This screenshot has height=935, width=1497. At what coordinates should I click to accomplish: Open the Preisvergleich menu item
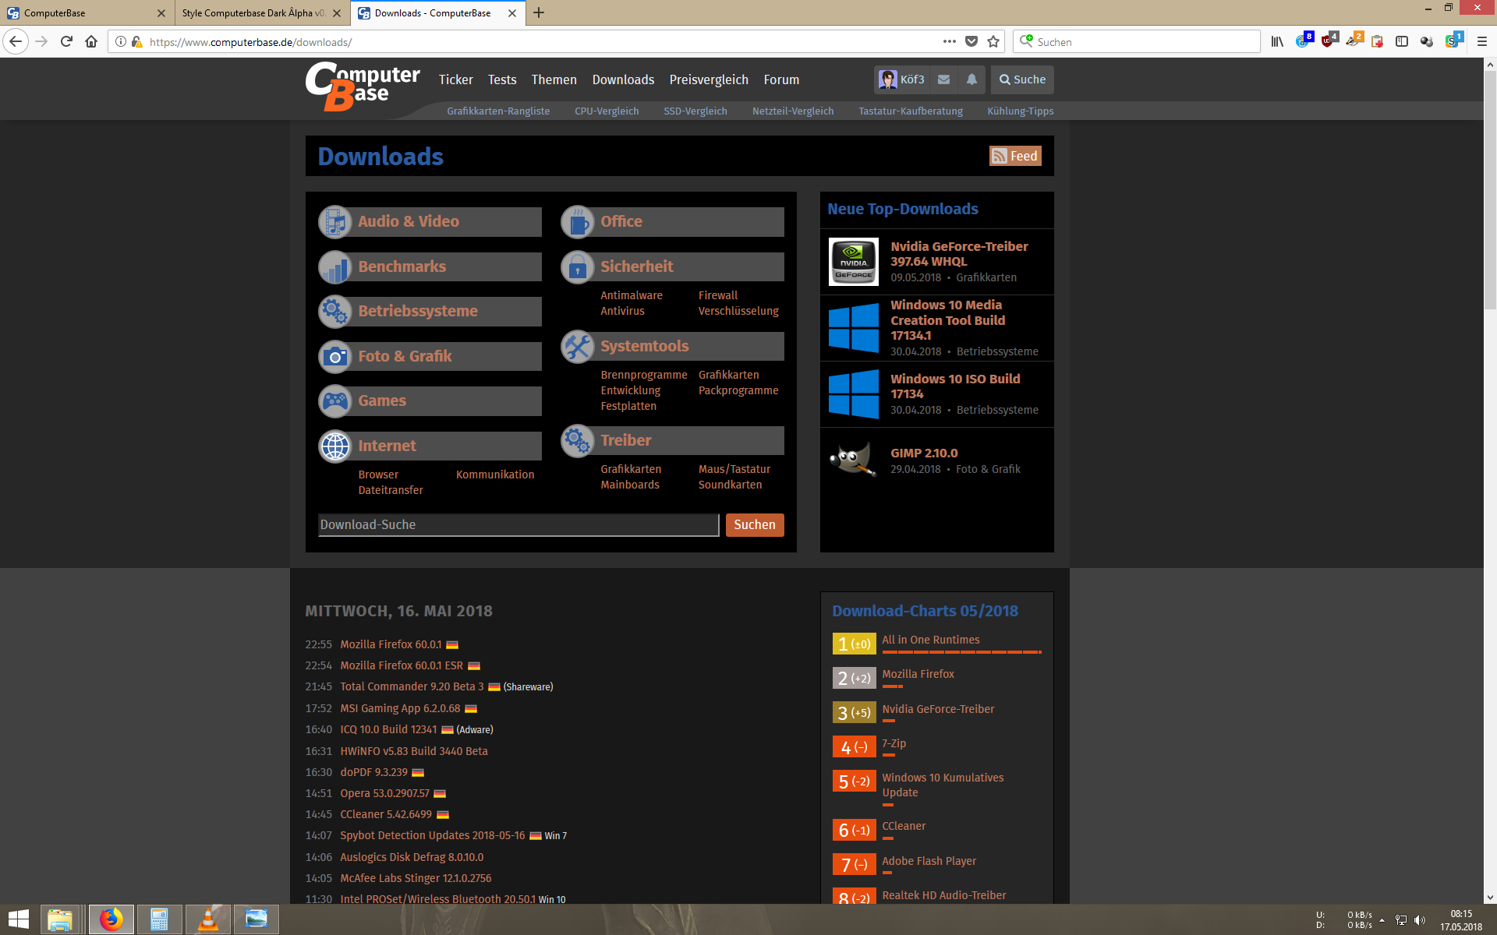pyautogui.click(x=708, y=79)
